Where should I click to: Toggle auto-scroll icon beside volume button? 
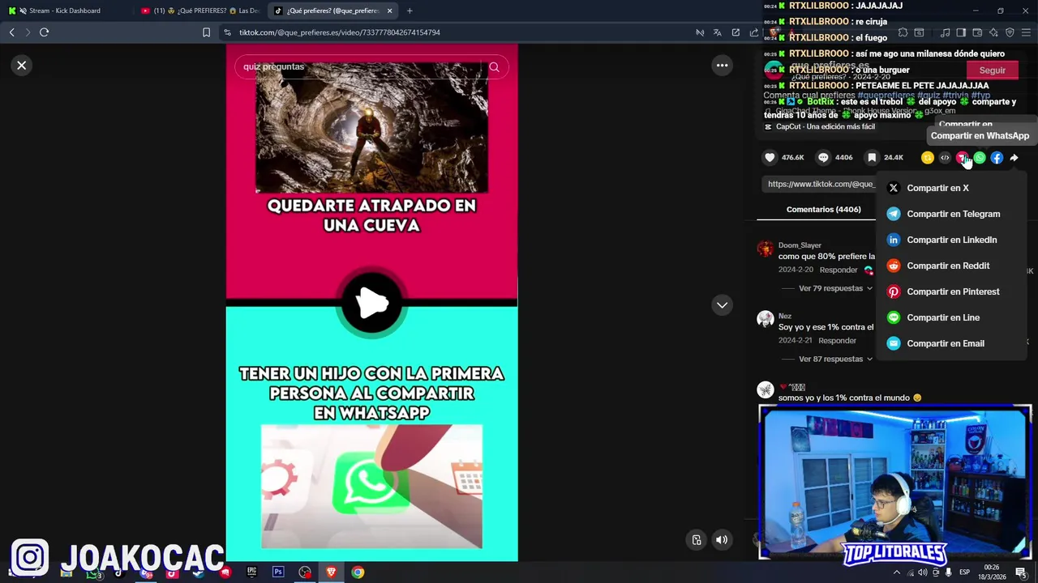(697, 540)
